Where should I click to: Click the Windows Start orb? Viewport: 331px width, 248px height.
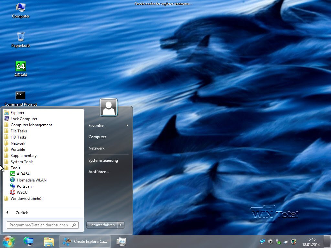pyautogui.click(x=9, y=241)
